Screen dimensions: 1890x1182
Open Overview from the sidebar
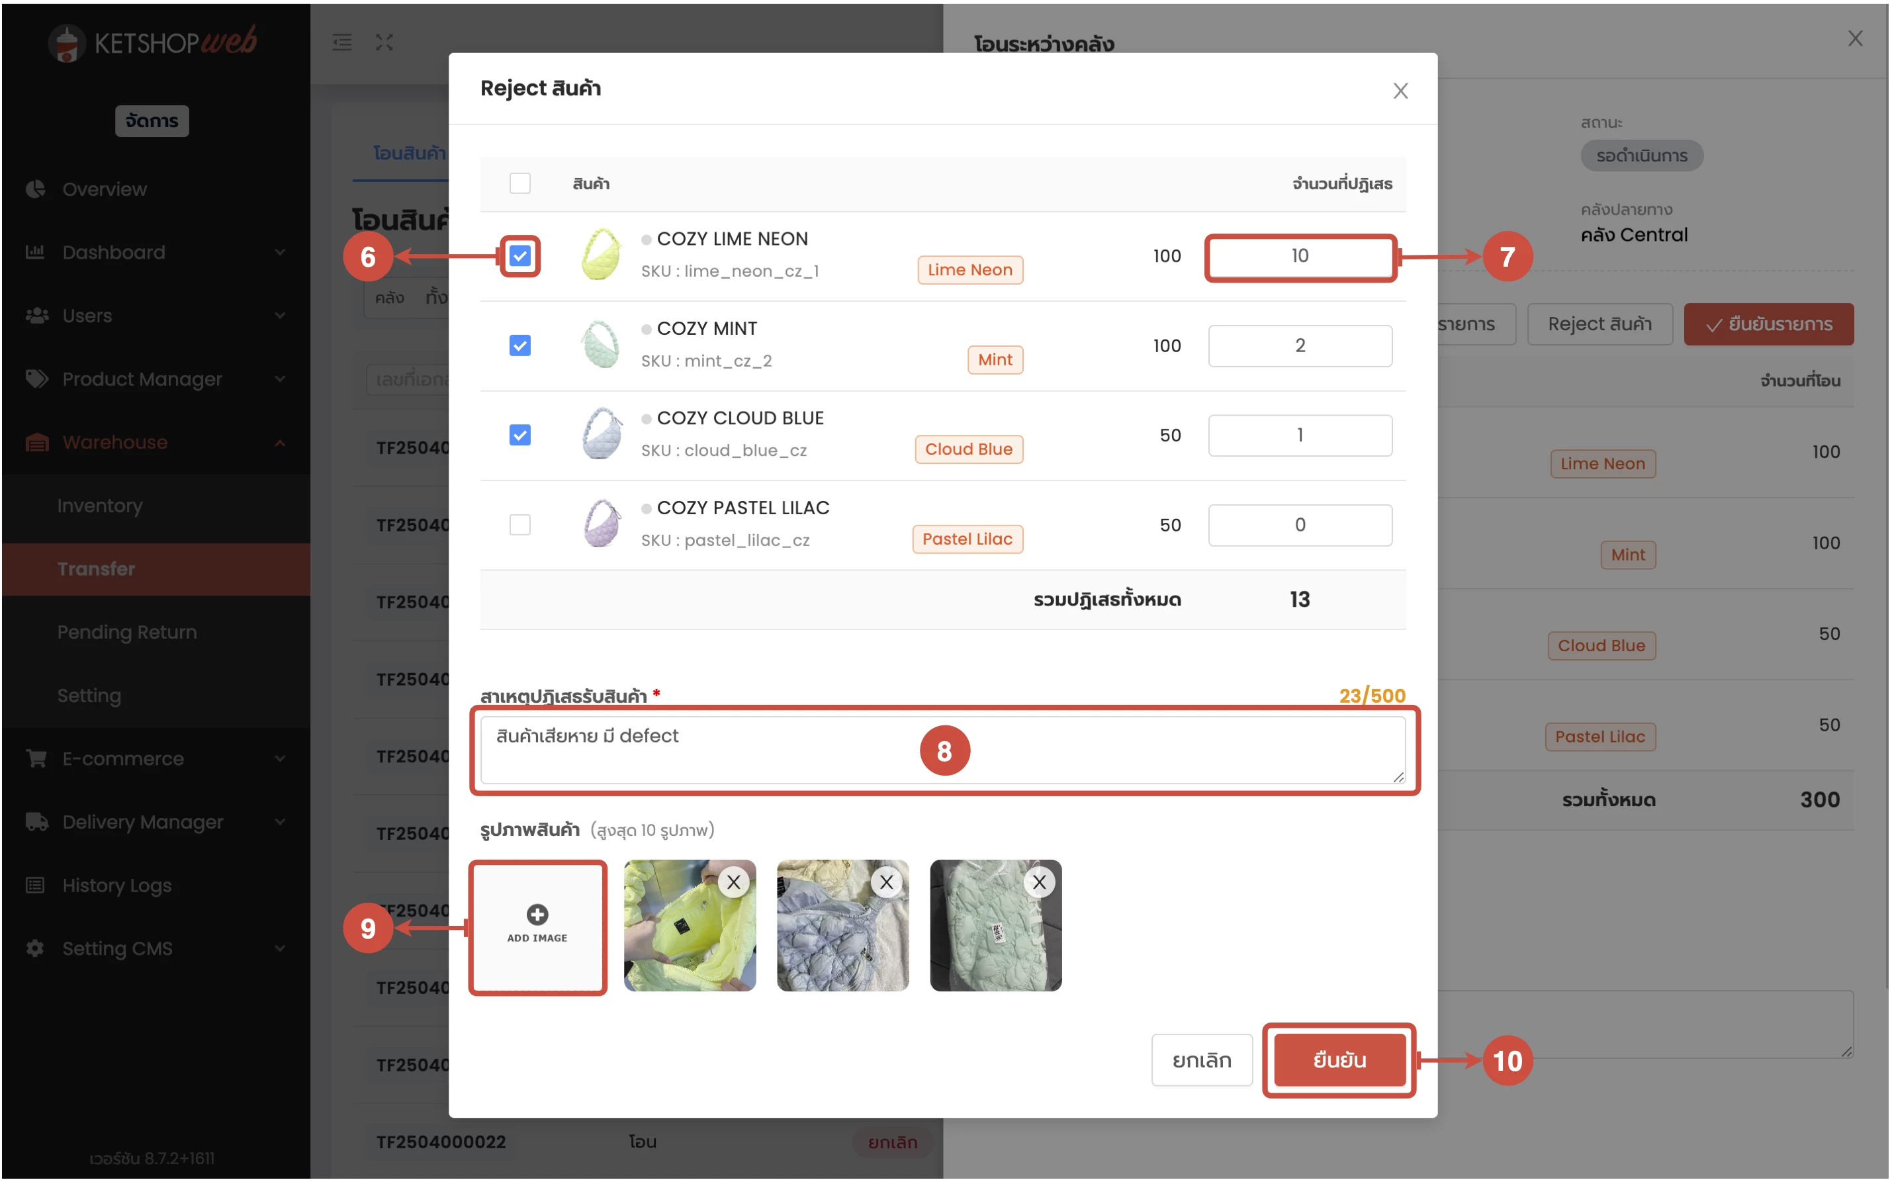pyautogui.click(x=104, y=189)
